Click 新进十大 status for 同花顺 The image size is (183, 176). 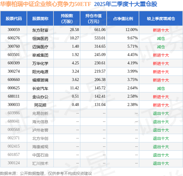161,105
